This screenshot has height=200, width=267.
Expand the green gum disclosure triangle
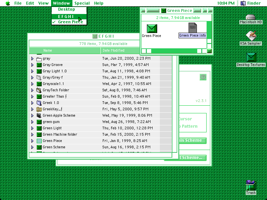32,122
